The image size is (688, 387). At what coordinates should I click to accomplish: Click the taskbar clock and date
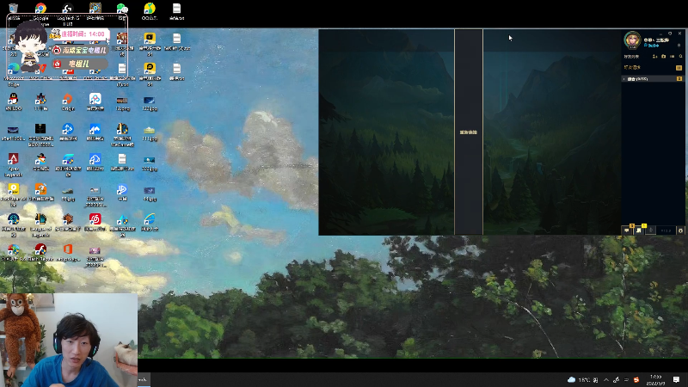(x=655, y=380)
